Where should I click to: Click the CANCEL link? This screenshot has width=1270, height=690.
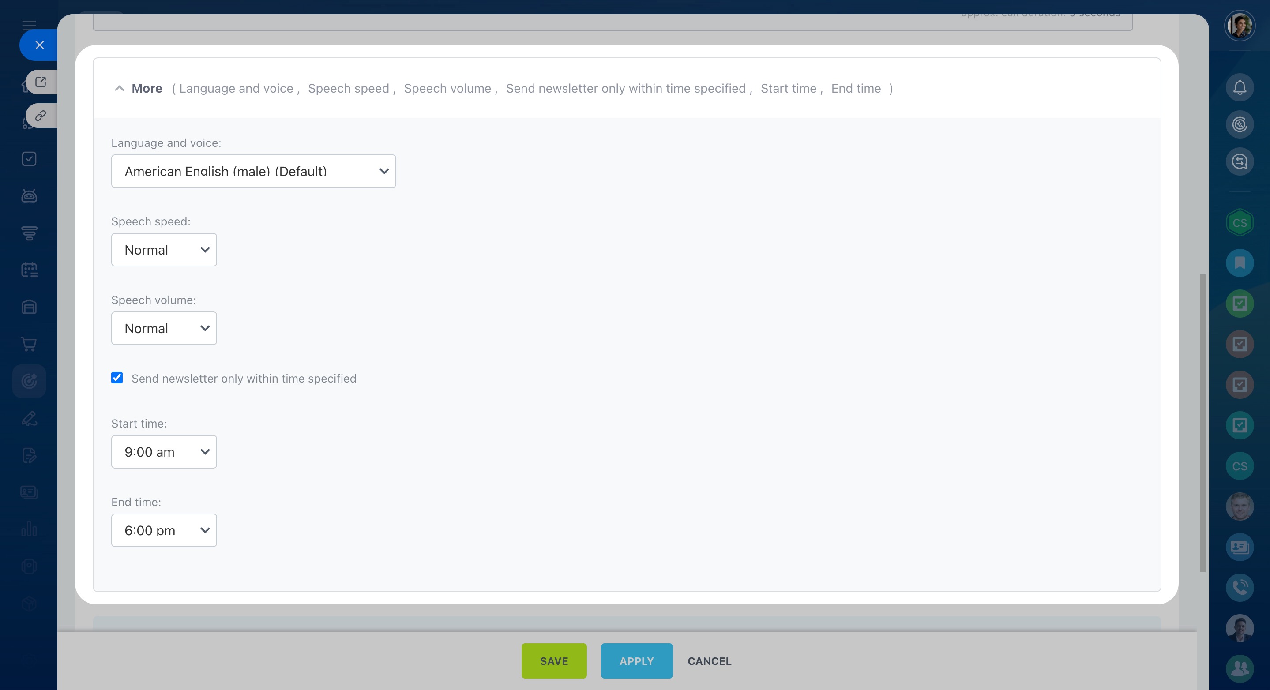point(709,661)
